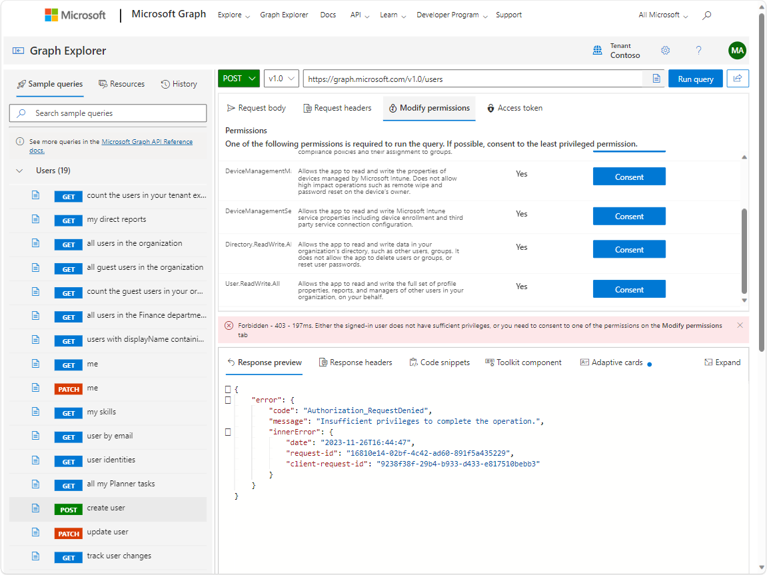Click the Search sample queries field

click(x=107, y=113)
